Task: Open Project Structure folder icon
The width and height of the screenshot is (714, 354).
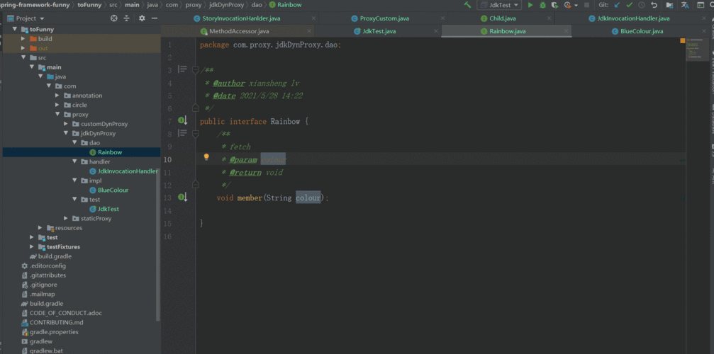Action: click(670, 5)
